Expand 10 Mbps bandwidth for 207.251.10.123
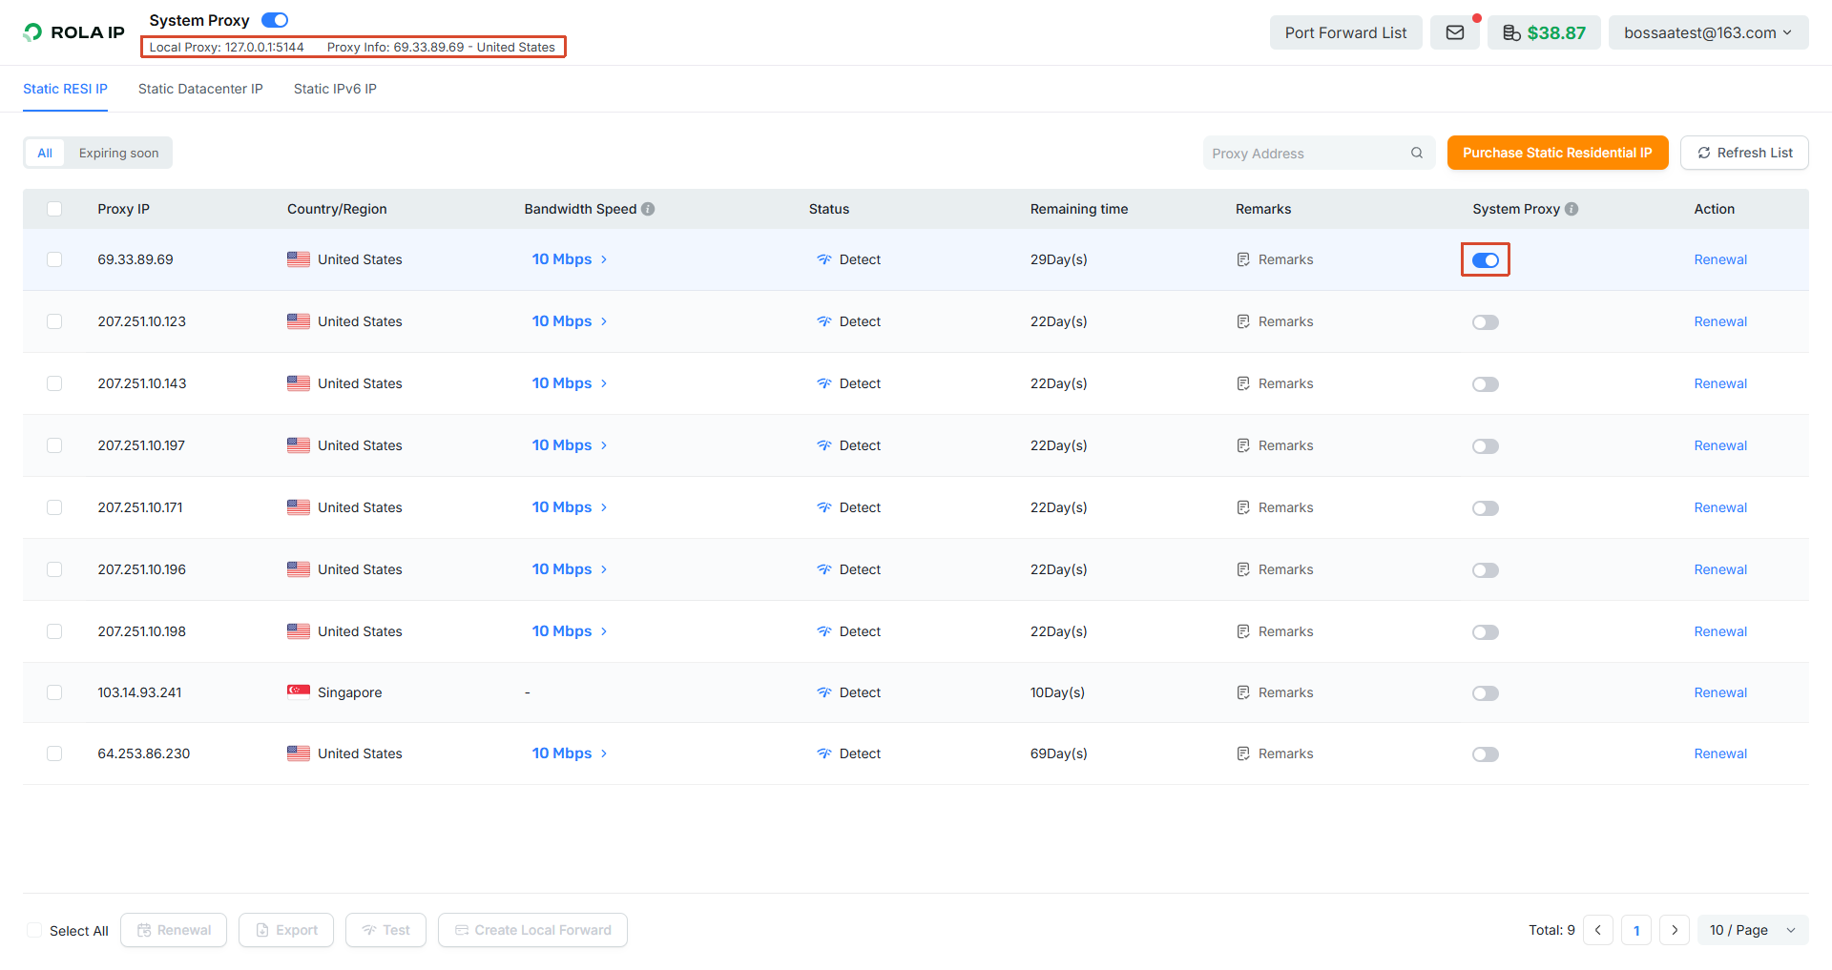The width and height of the screenshot is (1832, 970). coord(570,321)
